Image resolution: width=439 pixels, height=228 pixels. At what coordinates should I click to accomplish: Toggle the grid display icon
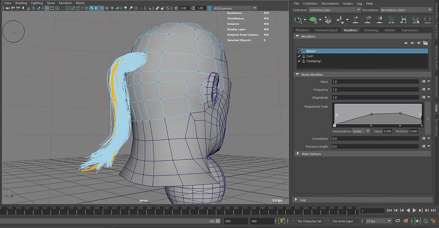coord(47,8)
